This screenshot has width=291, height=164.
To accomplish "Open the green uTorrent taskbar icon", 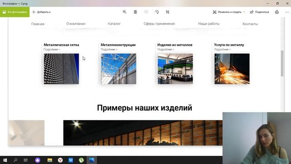I will [x=81, y=160].
